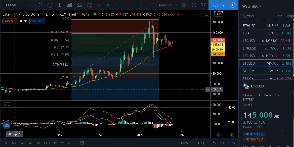Set the time range to 6M
The height and width of the screenshot is (147, 294).
[x=38, y=143]
